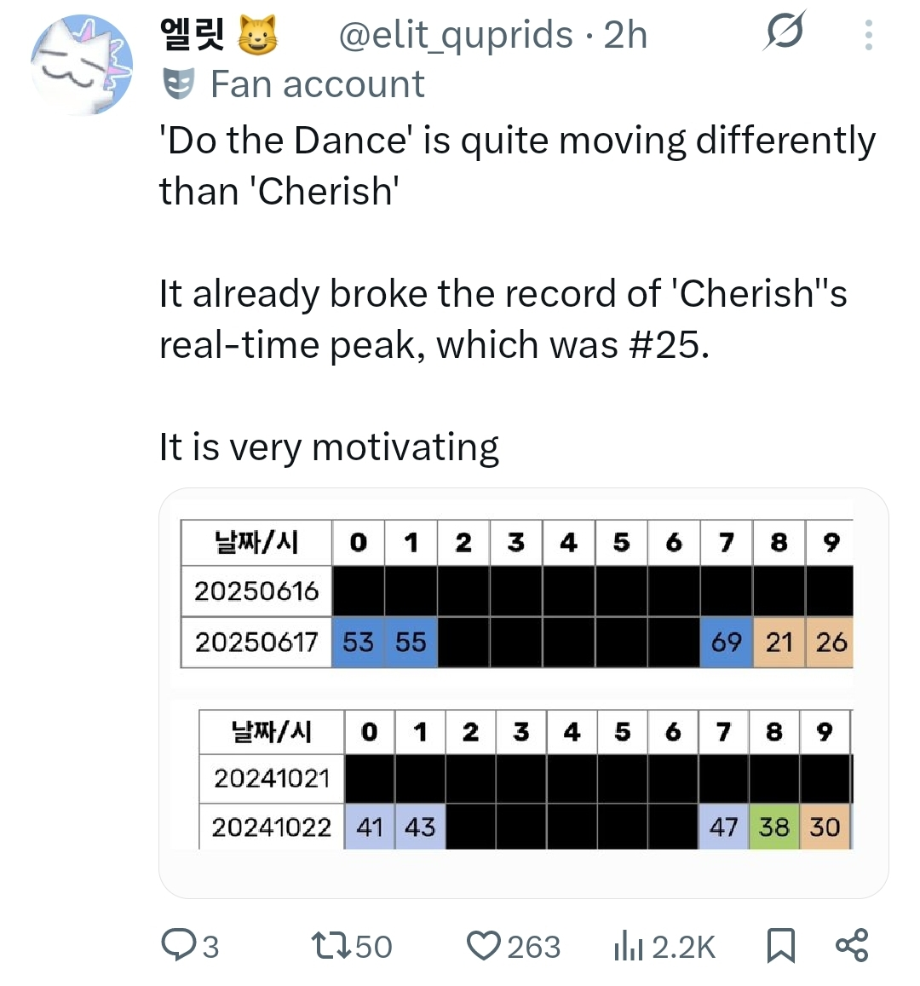Screen dimensions: 920x986
Task: Click the orange cell showing 21
Action: (779, 642)
